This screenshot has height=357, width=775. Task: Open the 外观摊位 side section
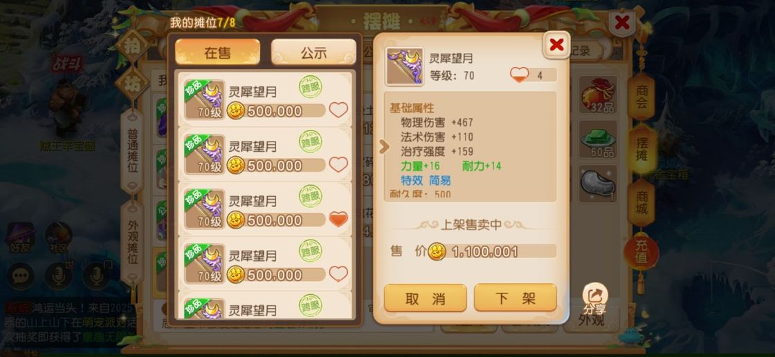[x=132, y=242]
